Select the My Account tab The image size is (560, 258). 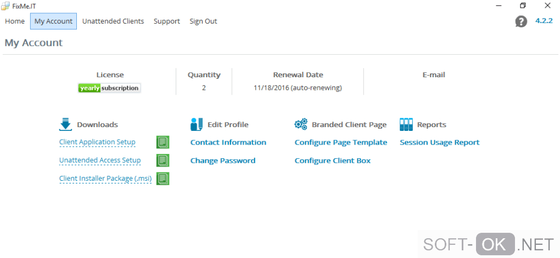53,21
